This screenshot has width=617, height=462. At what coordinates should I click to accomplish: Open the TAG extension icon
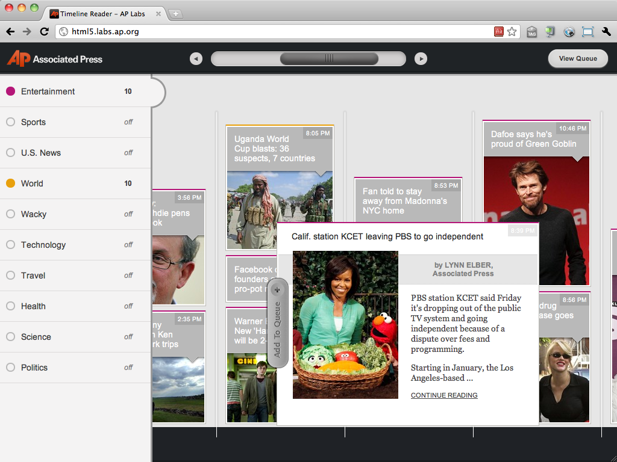[531, 32]
